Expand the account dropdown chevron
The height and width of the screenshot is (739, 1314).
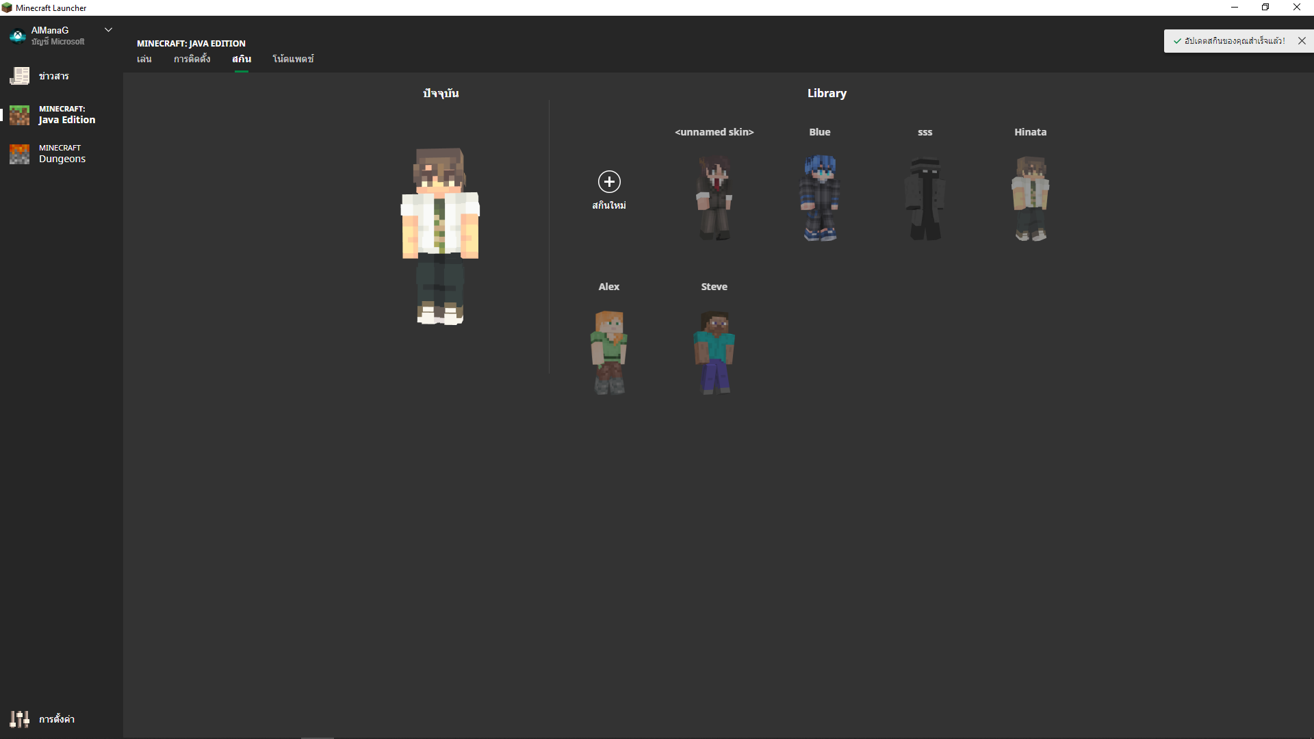point(108,30)
